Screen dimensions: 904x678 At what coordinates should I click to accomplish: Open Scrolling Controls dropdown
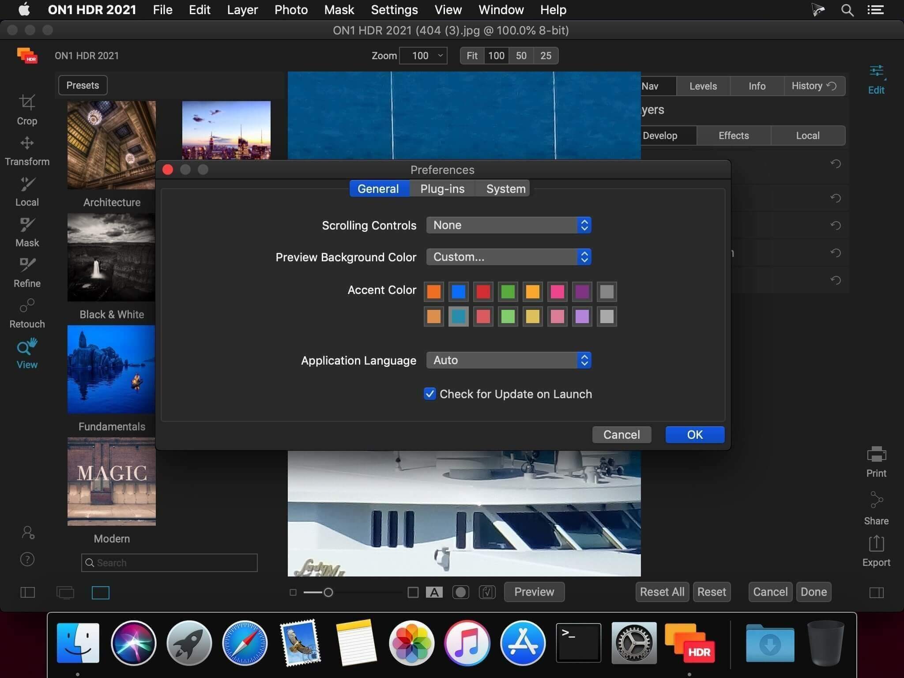point(508,225)
